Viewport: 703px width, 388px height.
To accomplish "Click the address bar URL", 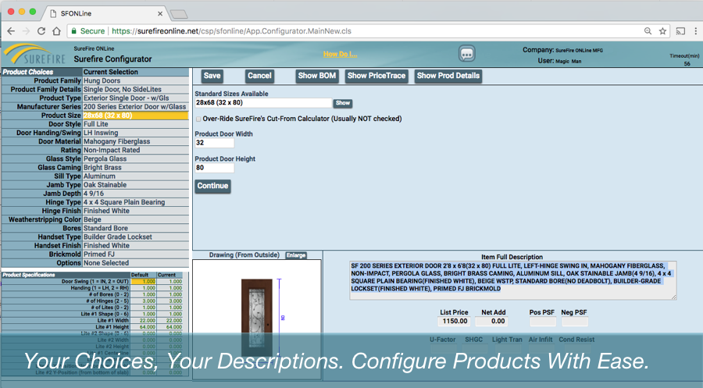I will tap(231, 31).
